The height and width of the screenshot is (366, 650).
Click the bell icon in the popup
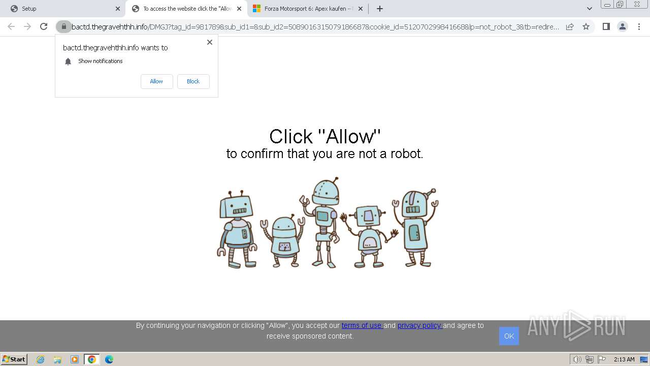(68, 62)
